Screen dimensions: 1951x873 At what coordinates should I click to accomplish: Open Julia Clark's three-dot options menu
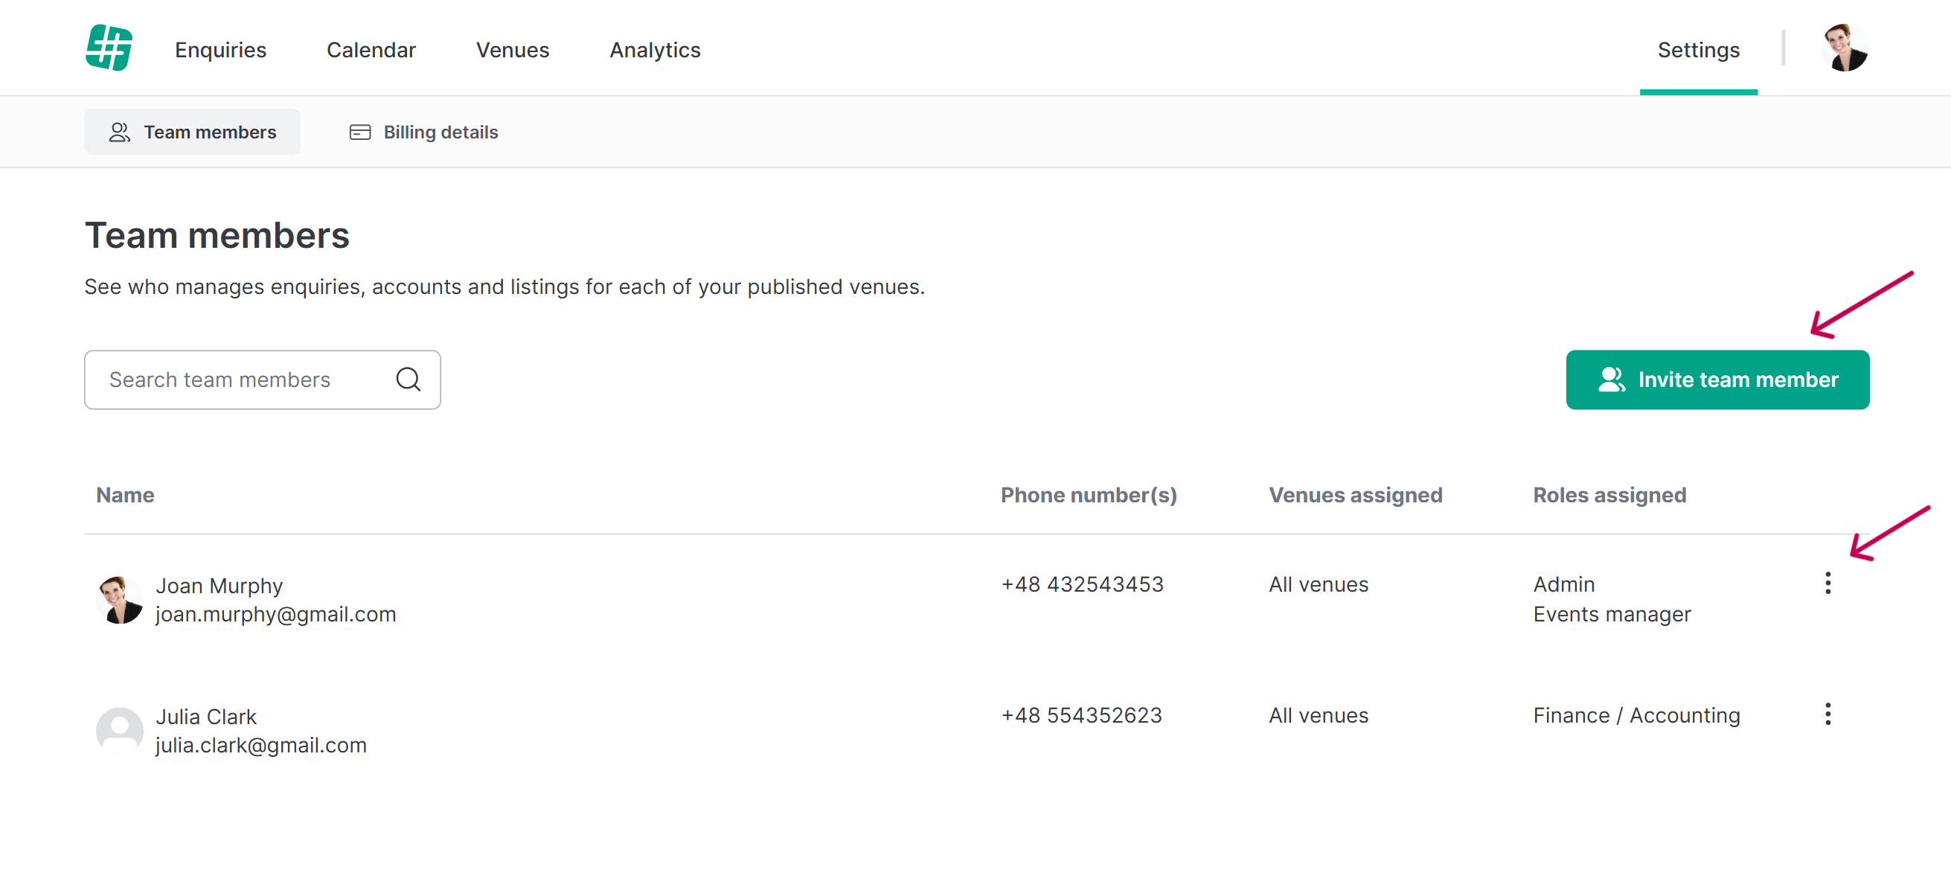pyautogui.click(x=1827, y=714)
